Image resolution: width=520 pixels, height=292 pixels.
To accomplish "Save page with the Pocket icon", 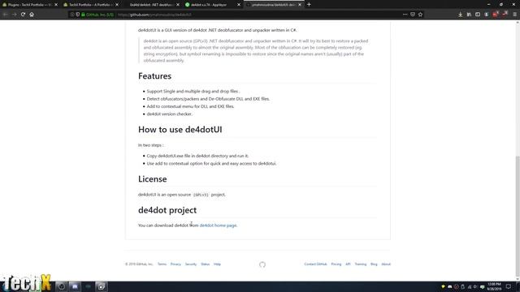I will point(413,15).
